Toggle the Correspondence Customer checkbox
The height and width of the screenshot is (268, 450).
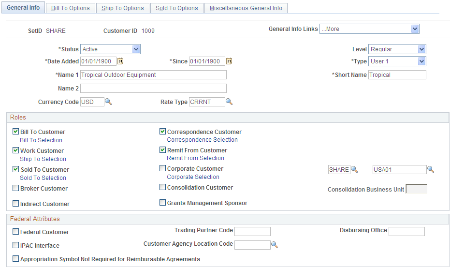coord(163,132)
